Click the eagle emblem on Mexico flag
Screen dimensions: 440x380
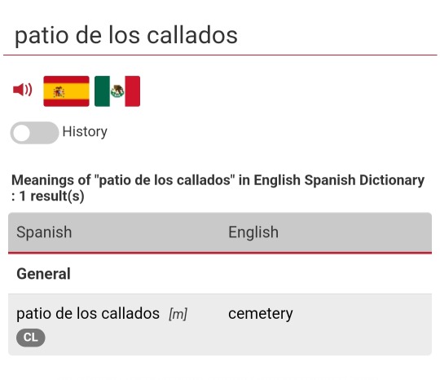[x=117, y=91]
